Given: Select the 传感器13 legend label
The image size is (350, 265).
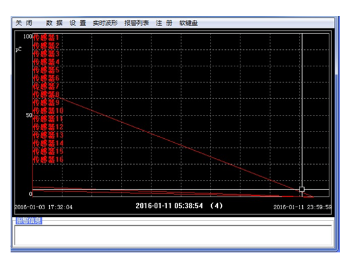Looking at the screenshot, I should tap(48, 135).
